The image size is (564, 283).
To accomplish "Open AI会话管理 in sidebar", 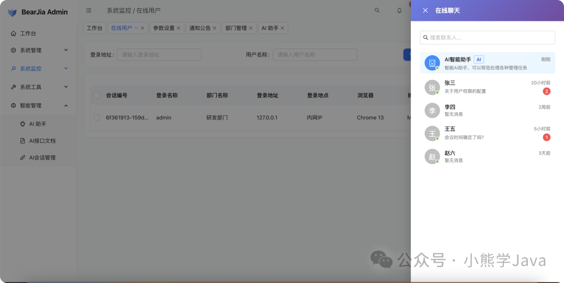I will pyautogui.click(x=38, y=158).
